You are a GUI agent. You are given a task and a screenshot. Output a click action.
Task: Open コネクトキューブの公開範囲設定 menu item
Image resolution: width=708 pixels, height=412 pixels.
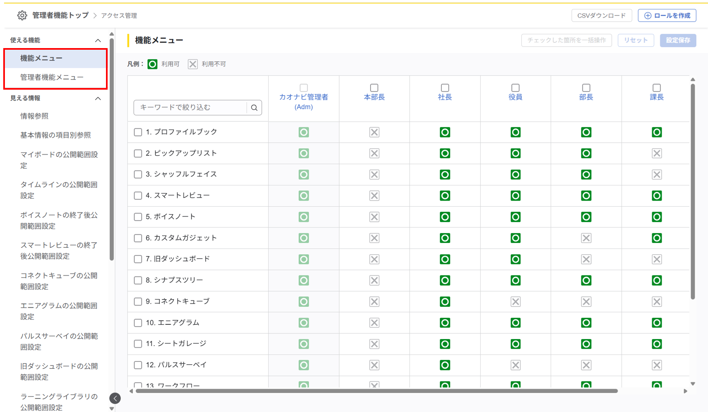(x=59, y=281)
